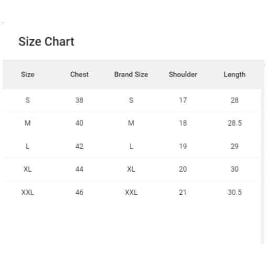
Task: Select the Brand Size column header
Action: click(131, 74)
